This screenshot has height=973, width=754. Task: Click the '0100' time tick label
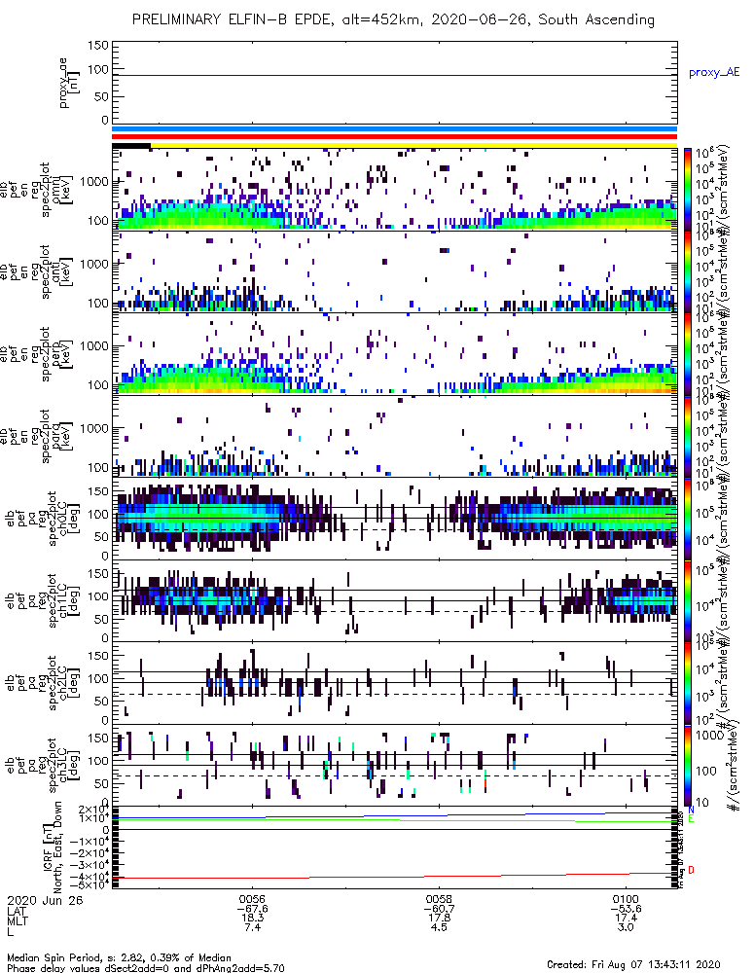[626, 899]
